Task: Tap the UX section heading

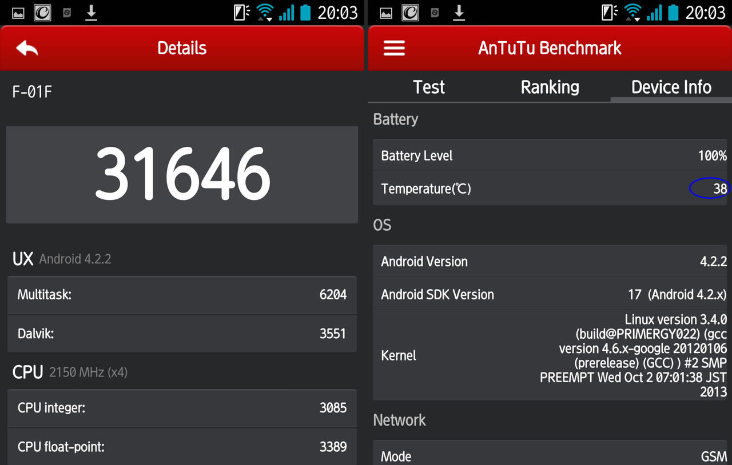Action: pyautogui.click(x=23, y=259)
